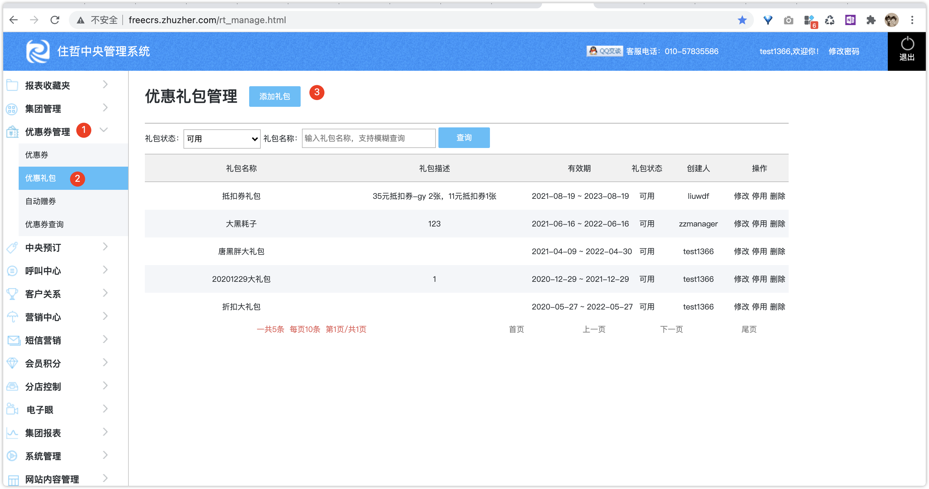Collapse the 优惠券管理 menu chevron
929x489 pixels.
coord(104,130)
